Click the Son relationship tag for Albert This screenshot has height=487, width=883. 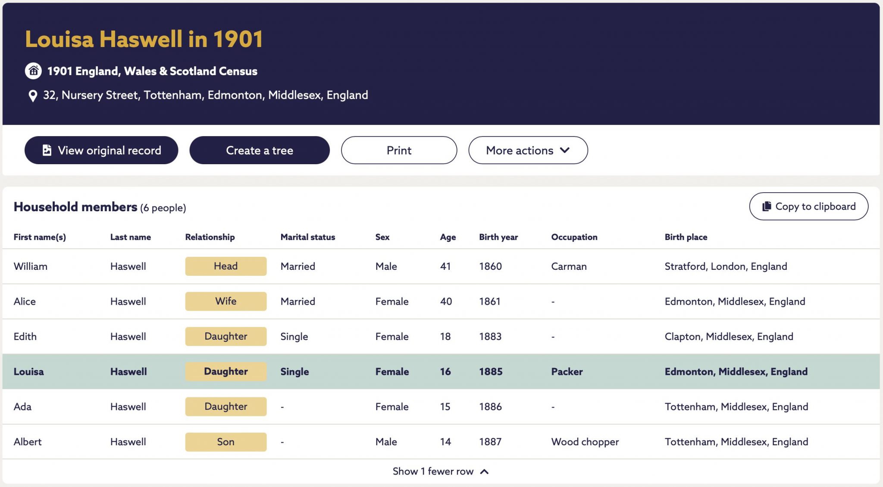(x=226, y=442)
